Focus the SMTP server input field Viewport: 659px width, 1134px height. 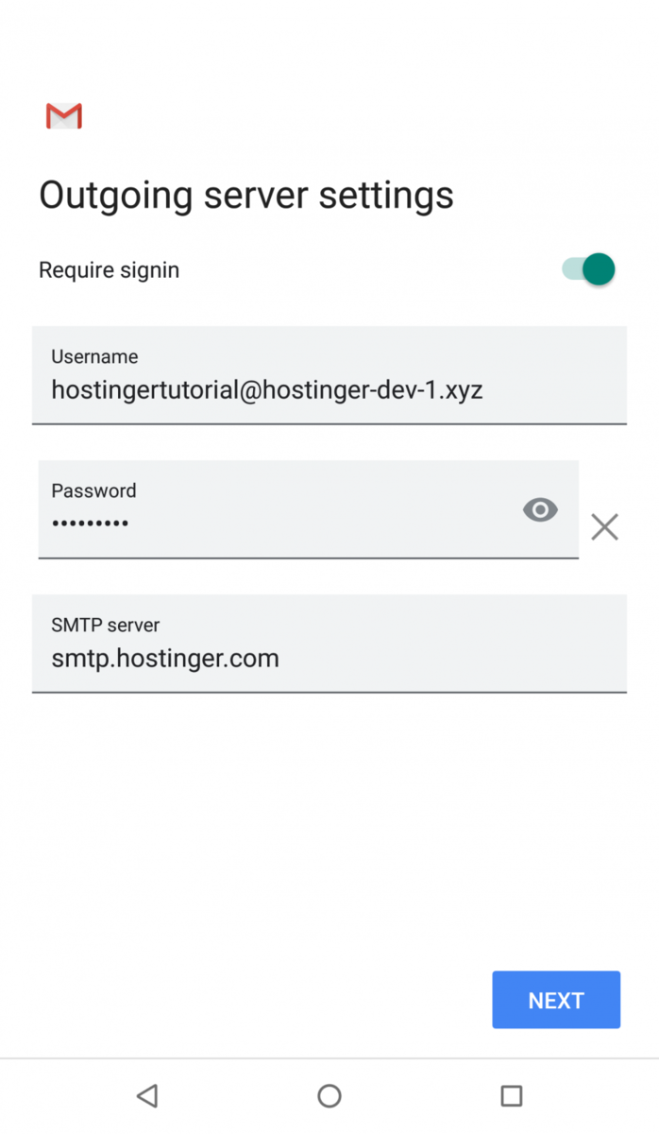[x=329, y=644]
